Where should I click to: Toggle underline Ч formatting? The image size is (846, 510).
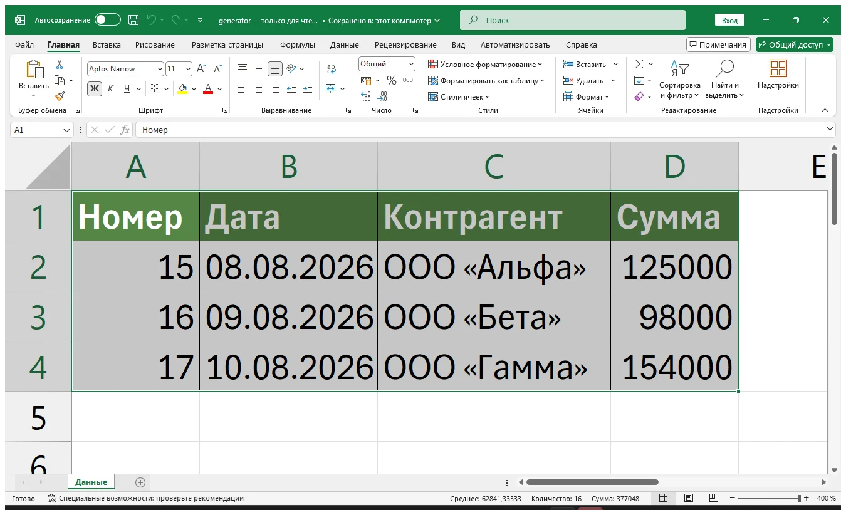127,89
